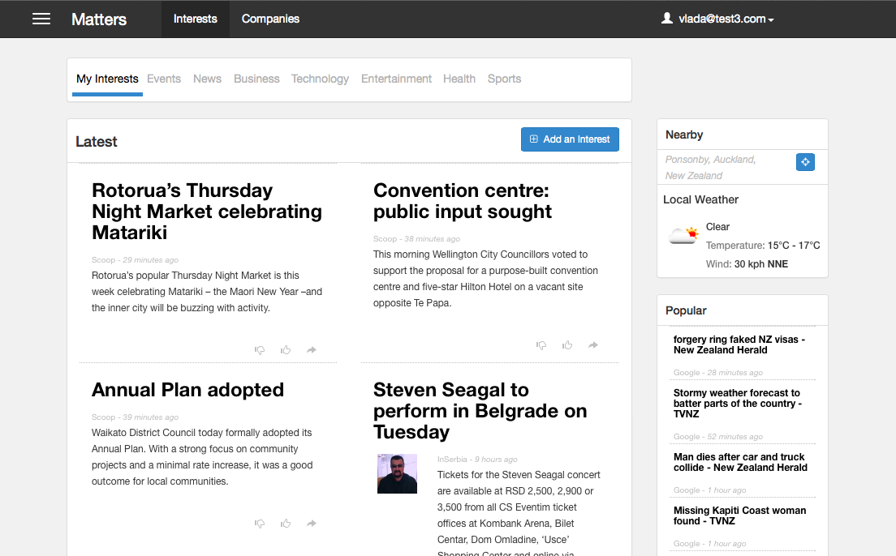
Task: Thumbs up the Convention centre article
Action: coord(567,345)
